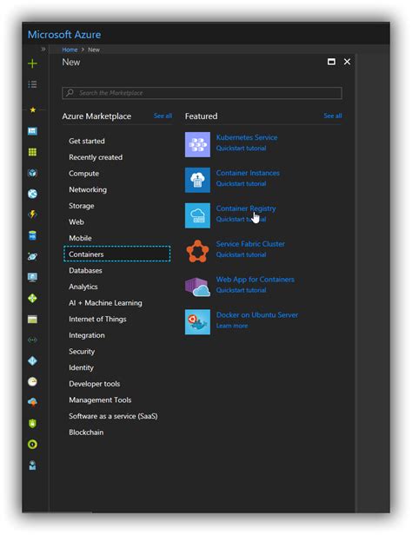Click Learn more under Docker on Ubuntu Server
Screen dimensions: 412x535
pos(232,326)
